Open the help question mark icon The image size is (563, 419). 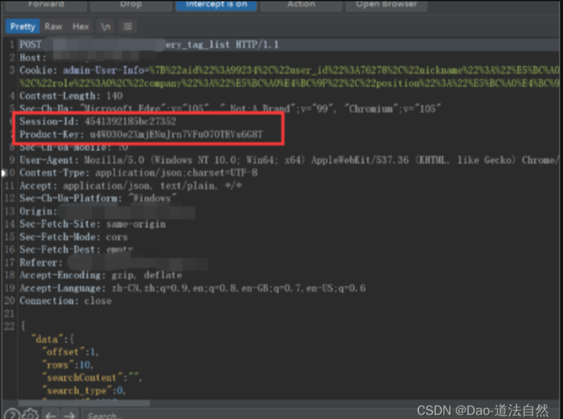(13, 414)
